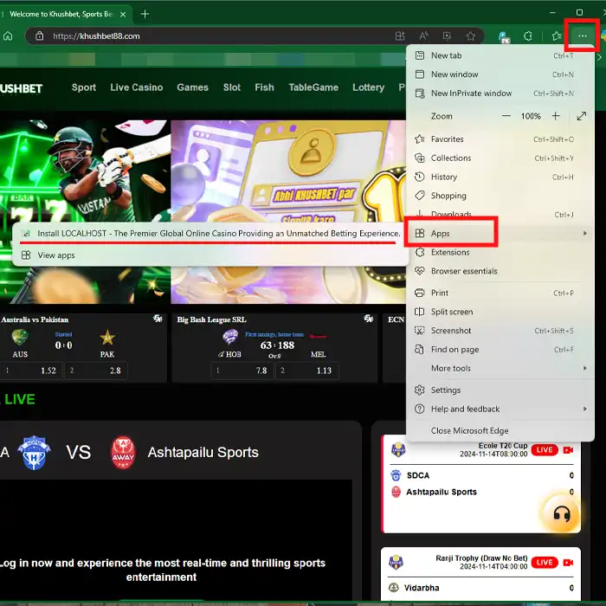Open the live support headset button
Image resolution: width=606 pixels, height=606 pixels.
point(561,514)
